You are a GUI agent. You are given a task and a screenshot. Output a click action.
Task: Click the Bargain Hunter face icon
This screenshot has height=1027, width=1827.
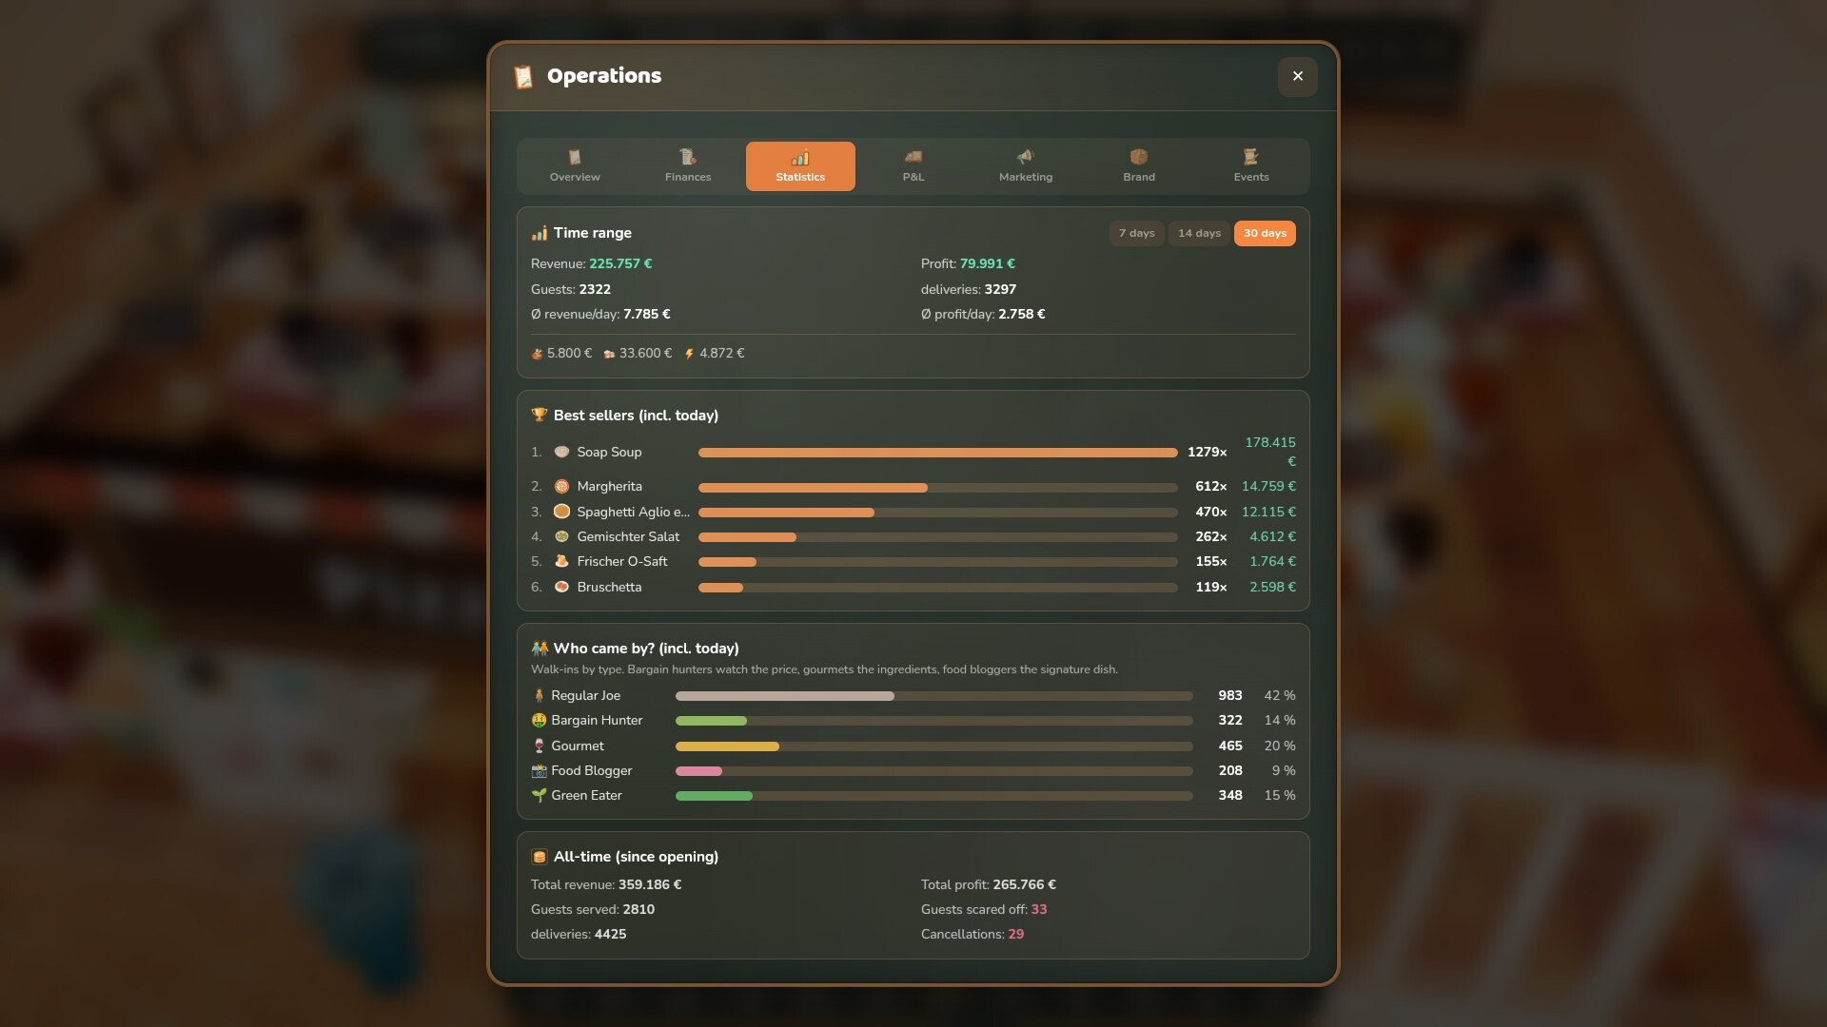click(540, 720)
